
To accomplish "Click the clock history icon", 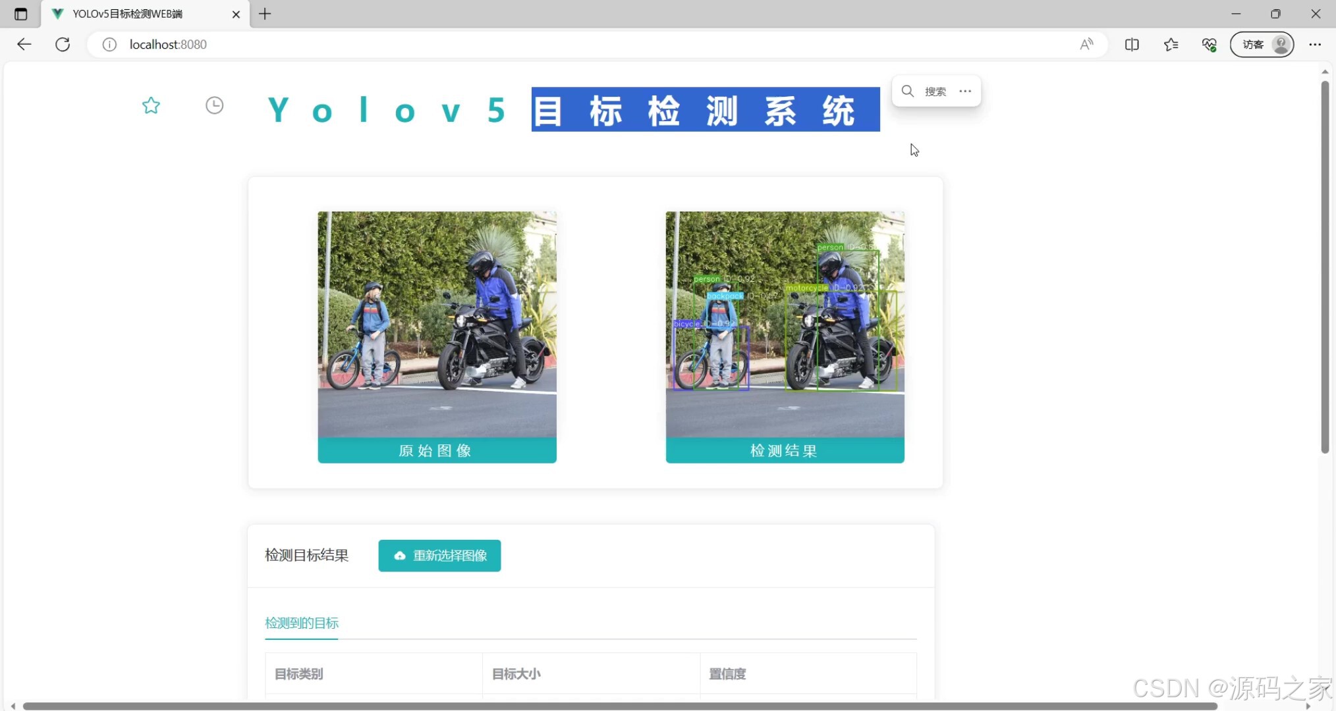I will click(214, 105).
